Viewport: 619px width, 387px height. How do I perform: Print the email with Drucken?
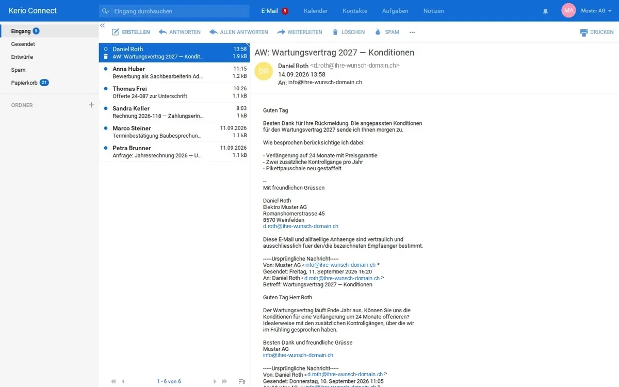click(597, 32)
